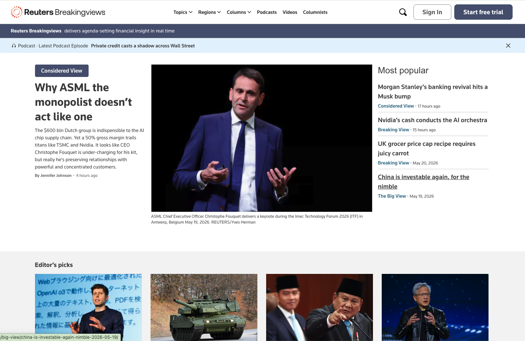Click Breaking View label under UK grocer story
Viewport: 525px width, 341px height.
coord(393,163)
